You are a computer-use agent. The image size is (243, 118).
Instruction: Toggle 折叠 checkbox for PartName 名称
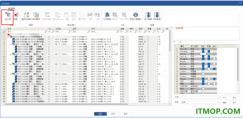point(209,52)
